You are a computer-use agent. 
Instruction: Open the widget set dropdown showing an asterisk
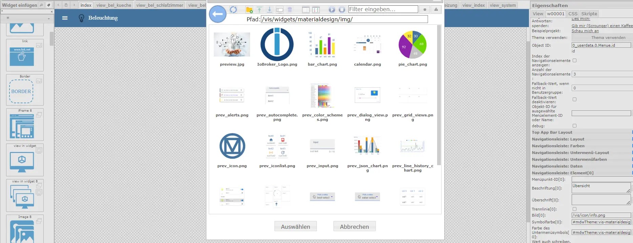click(27, 18)
